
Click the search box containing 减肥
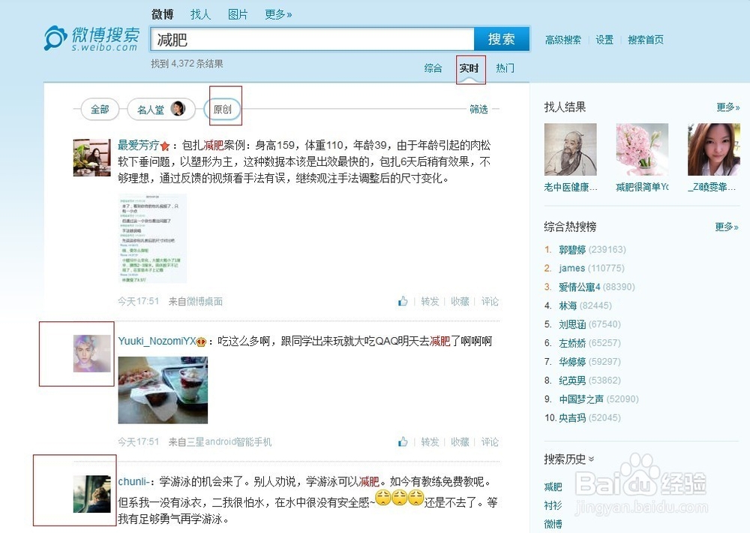(x=312, y=39)
